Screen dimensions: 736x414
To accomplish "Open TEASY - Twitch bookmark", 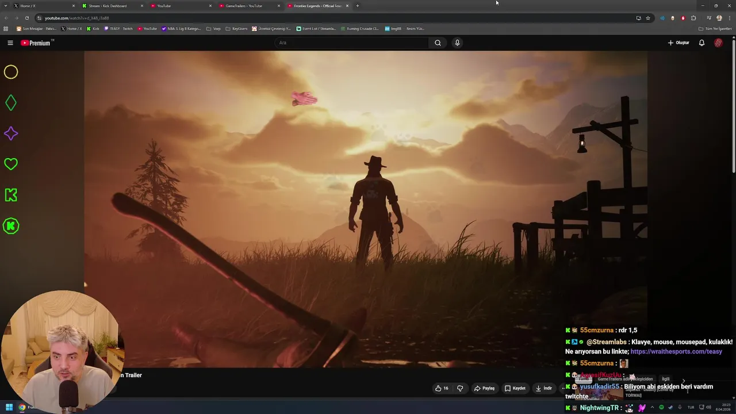I will click(x=118, y=28).
